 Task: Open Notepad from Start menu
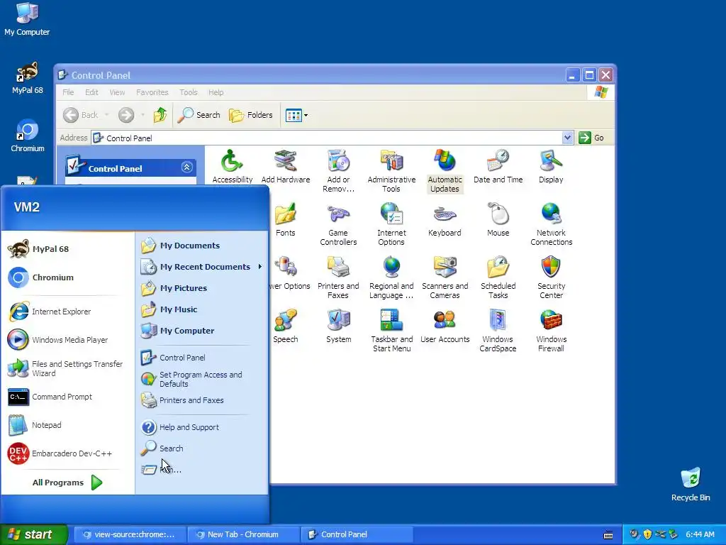point(67,425)
